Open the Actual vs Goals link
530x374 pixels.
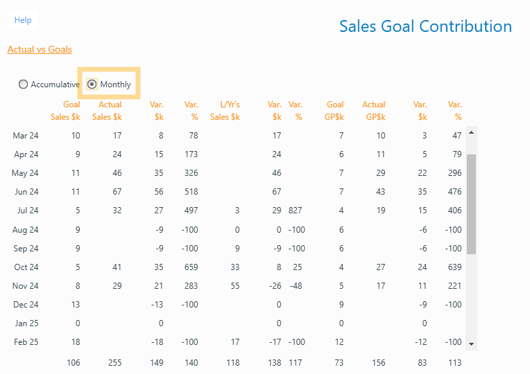[x=40, y=49]
